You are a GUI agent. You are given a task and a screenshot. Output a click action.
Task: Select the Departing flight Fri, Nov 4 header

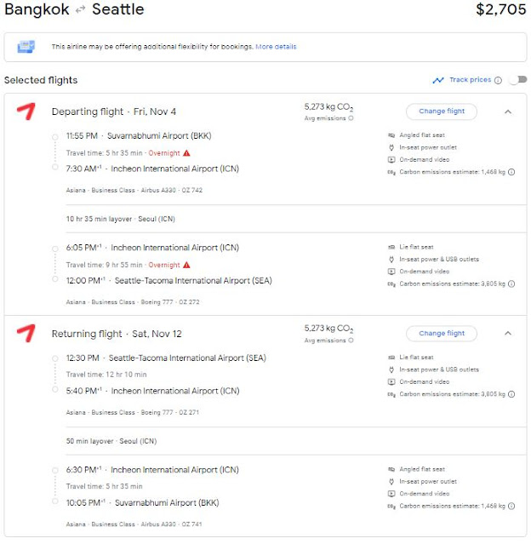(x=114, y=112)
